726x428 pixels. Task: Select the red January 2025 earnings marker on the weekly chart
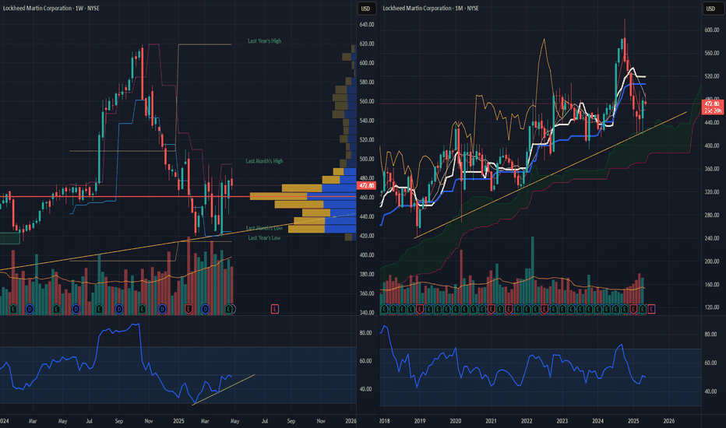point(189,309)
